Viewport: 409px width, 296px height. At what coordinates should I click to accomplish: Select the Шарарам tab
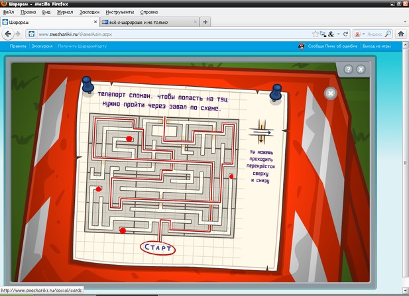tap(50, 22)
